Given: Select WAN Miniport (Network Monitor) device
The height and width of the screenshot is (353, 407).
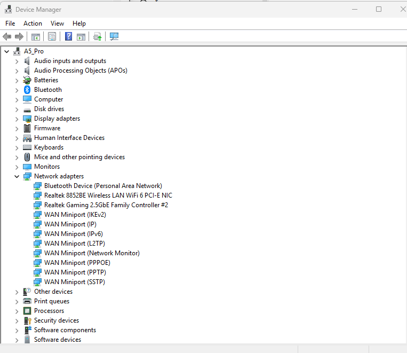Looking at the screenshot, I should click(92, 253).
